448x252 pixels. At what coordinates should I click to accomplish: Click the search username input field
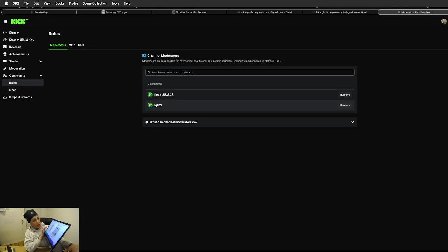250,72
